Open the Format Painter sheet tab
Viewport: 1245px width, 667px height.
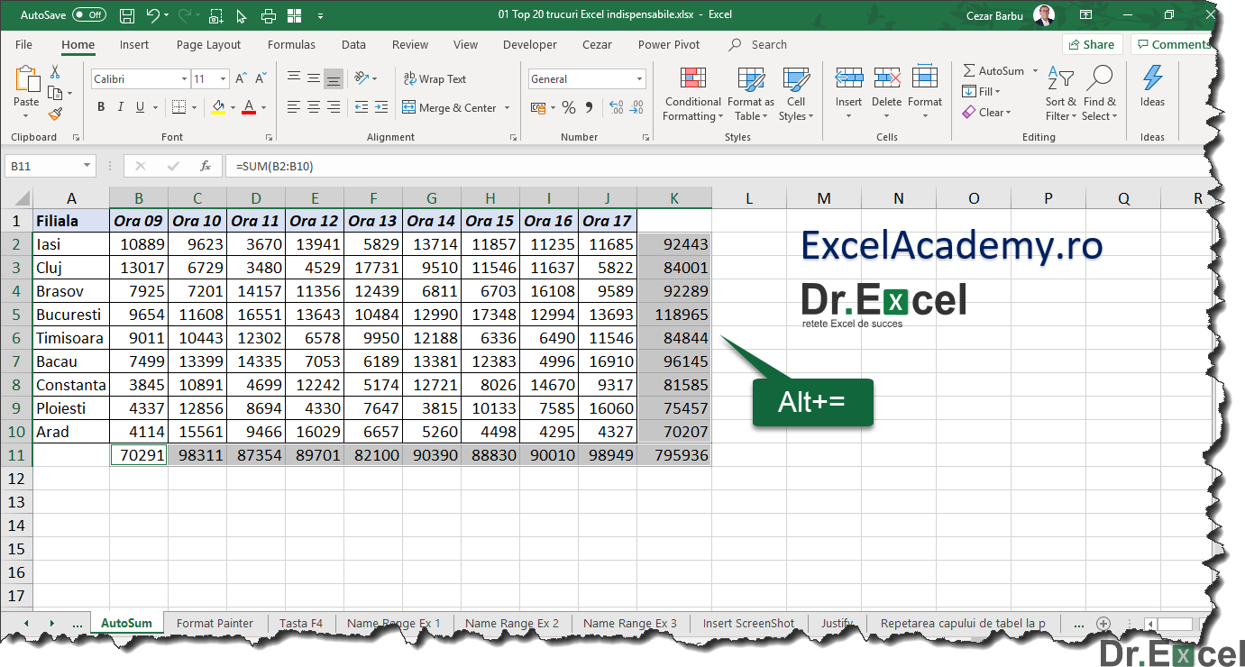pyautogui.click(x=215, y=623)
